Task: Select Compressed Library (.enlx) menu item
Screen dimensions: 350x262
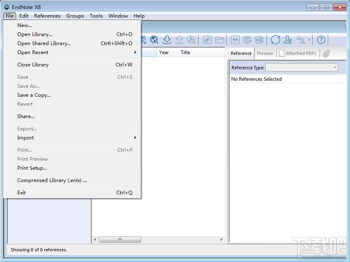Action: tap(78, 180)
